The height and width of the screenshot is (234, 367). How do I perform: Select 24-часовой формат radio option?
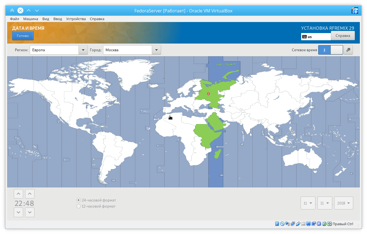click(x=79, y=200)
